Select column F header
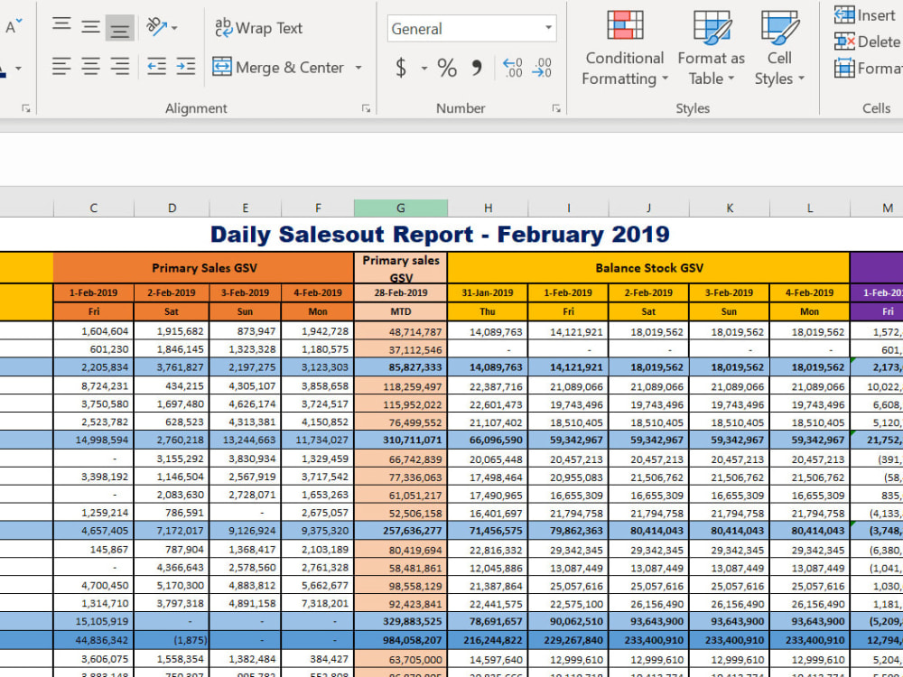The image size is (903, 677). click(318, 209)
